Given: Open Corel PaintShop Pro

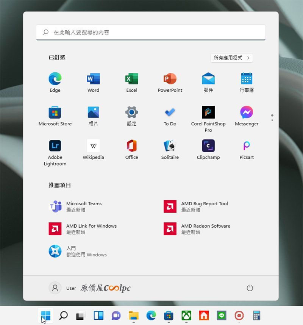Looking at the screenshot, I should 208,119.
